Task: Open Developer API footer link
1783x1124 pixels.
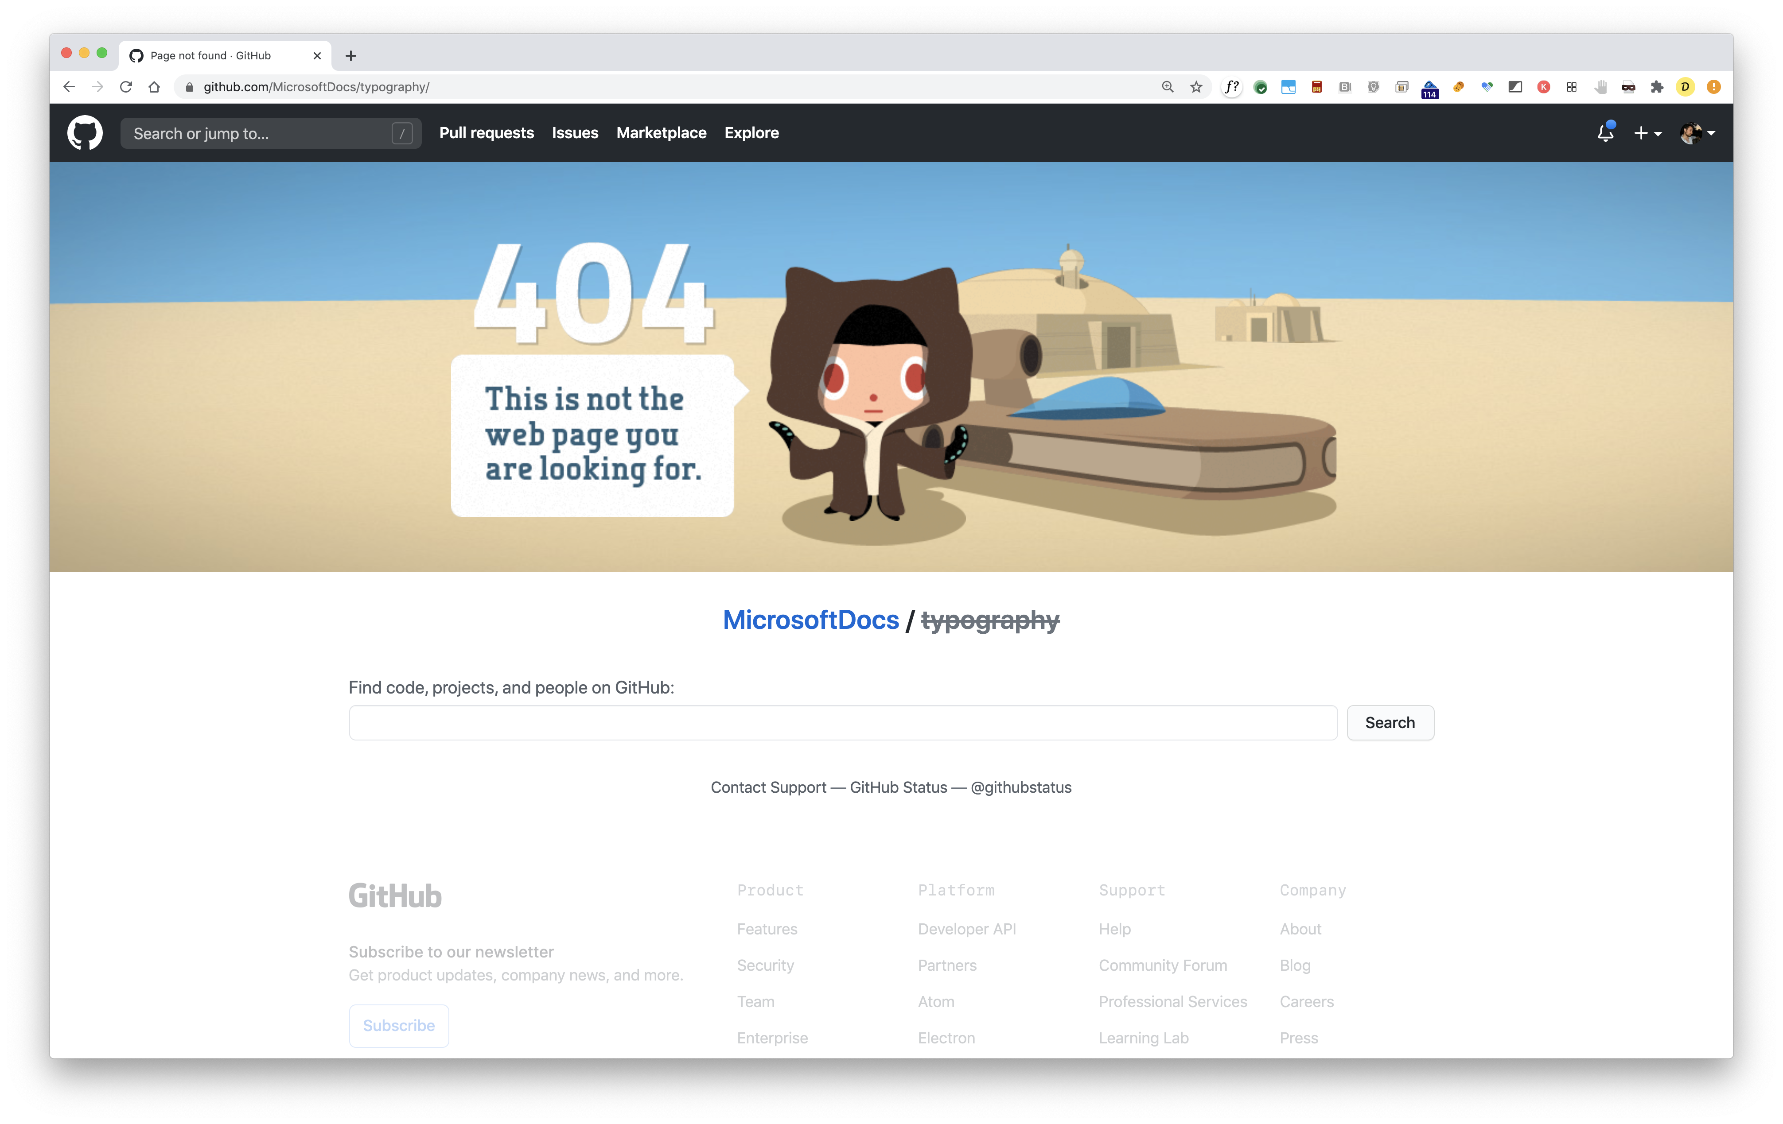Action: coord(967,929)
